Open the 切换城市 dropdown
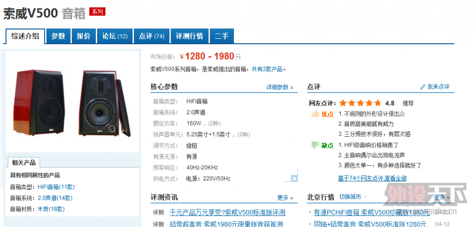This screenshot has height=227, width=476. coord(353,197)
